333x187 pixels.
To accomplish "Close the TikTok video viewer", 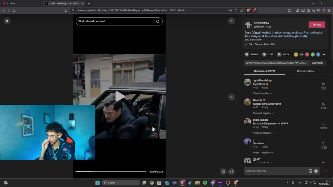I will pyautogui.click(x=7, y=21).
